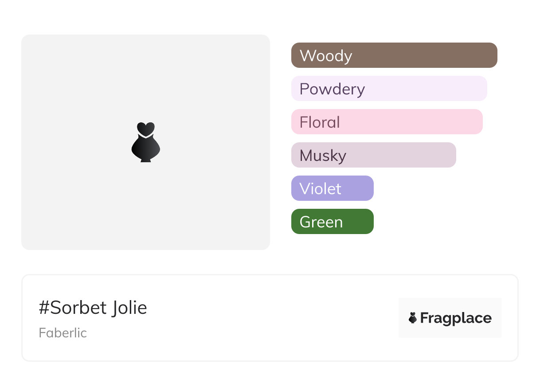Click the heart-topped perfume bottle placeholder icon

(x=146, y=142)
